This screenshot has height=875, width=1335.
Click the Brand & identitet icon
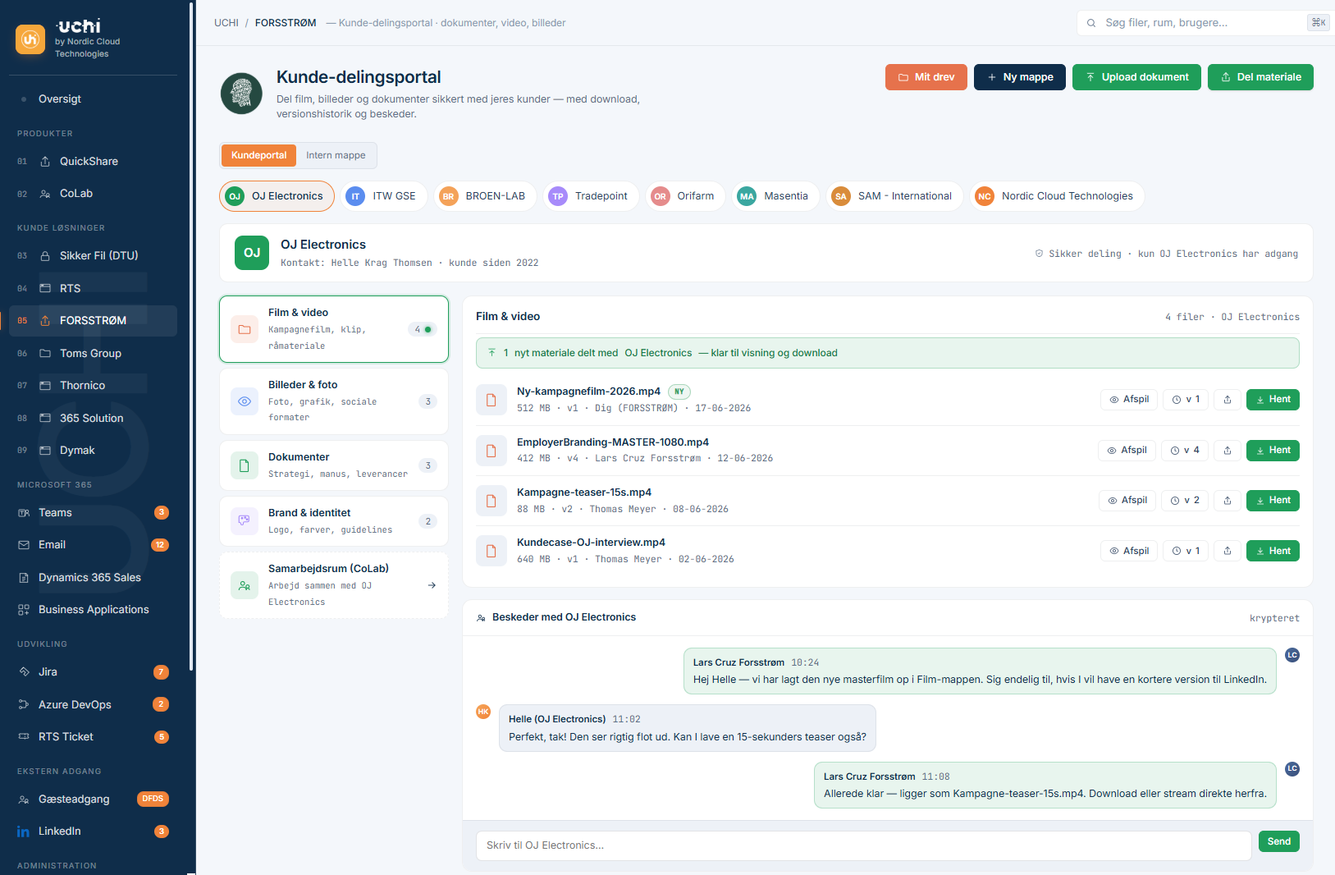(x=245, y=521)
